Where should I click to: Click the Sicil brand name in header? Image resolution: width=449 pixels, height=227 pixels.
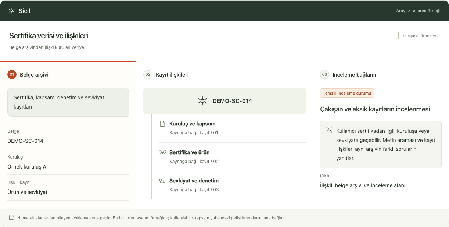pyautogui.click(x=25, y=11)
